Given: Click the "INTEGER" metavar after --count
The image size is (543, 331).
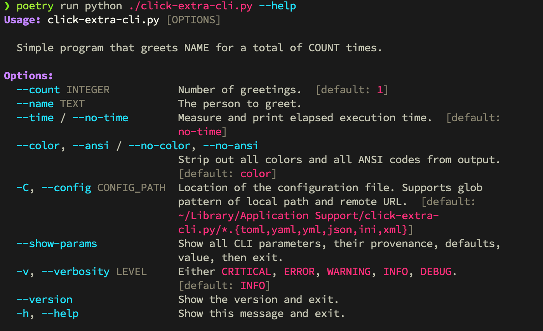Looking at the screenshot, I should tap(88, 90).
